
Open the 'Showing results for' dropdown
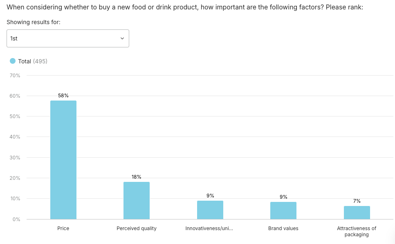[x=67, y=38]
